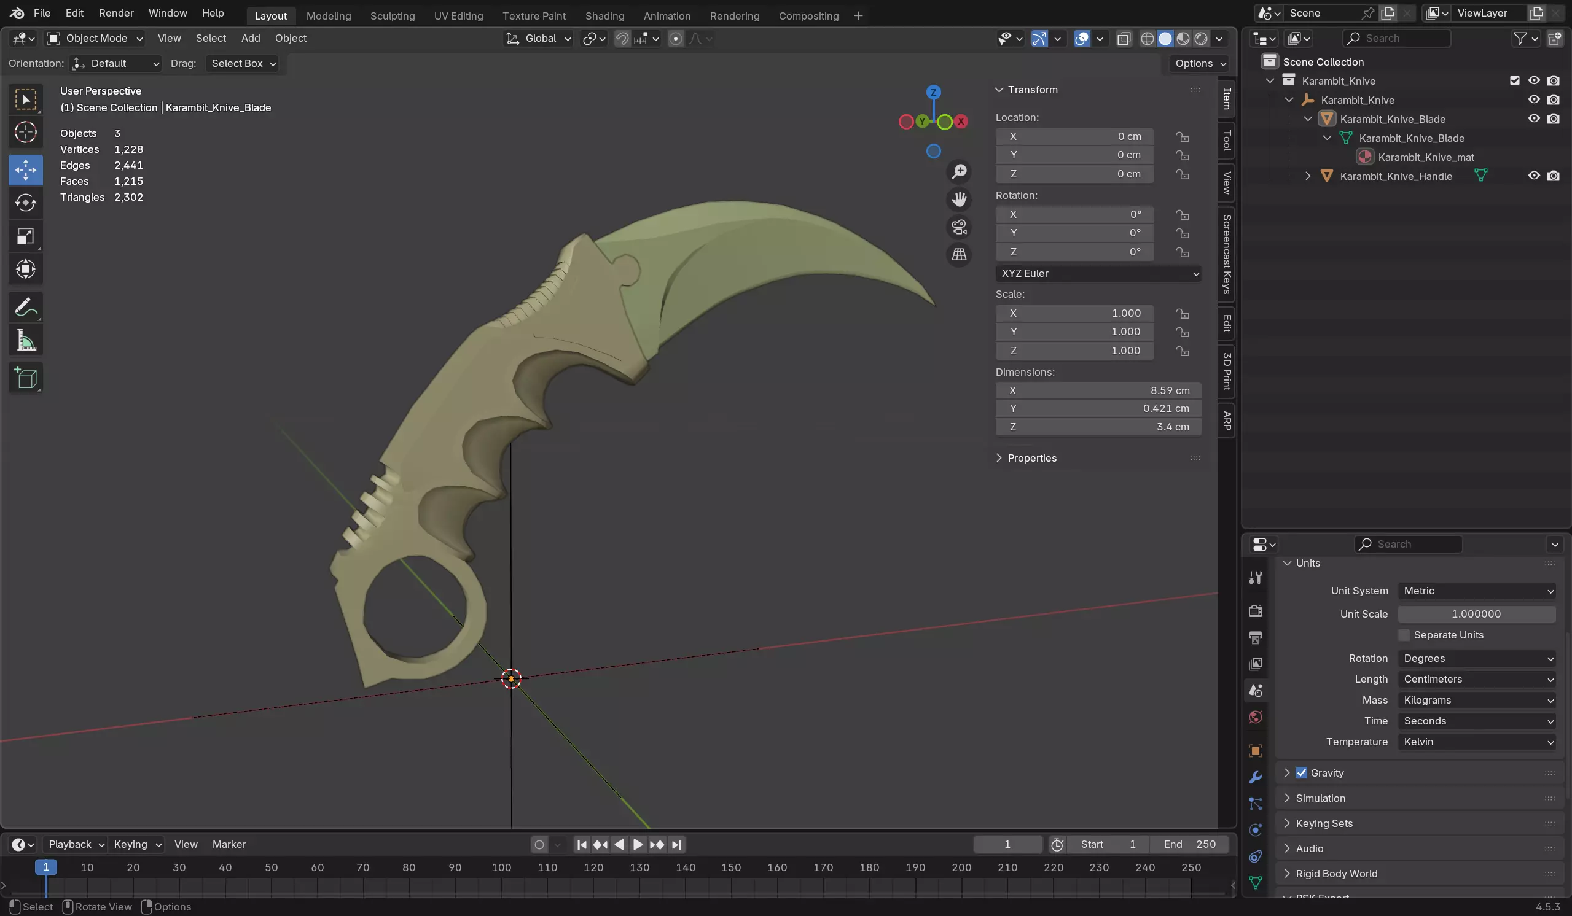Click the Options button in viewport
The height and width of the screenshot is (916, 1572).
pos(1200,64)
